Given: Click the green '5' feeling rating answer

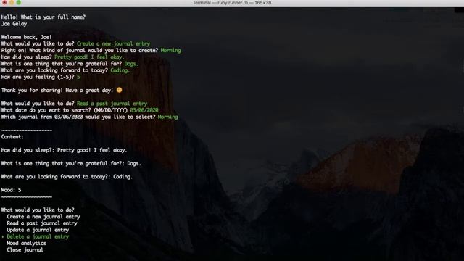Looking at the screenshot, I should [78, 77].
